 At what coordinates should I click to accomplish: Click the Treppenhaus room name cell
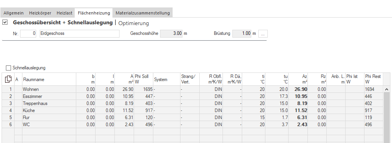[x=49, y=103]
